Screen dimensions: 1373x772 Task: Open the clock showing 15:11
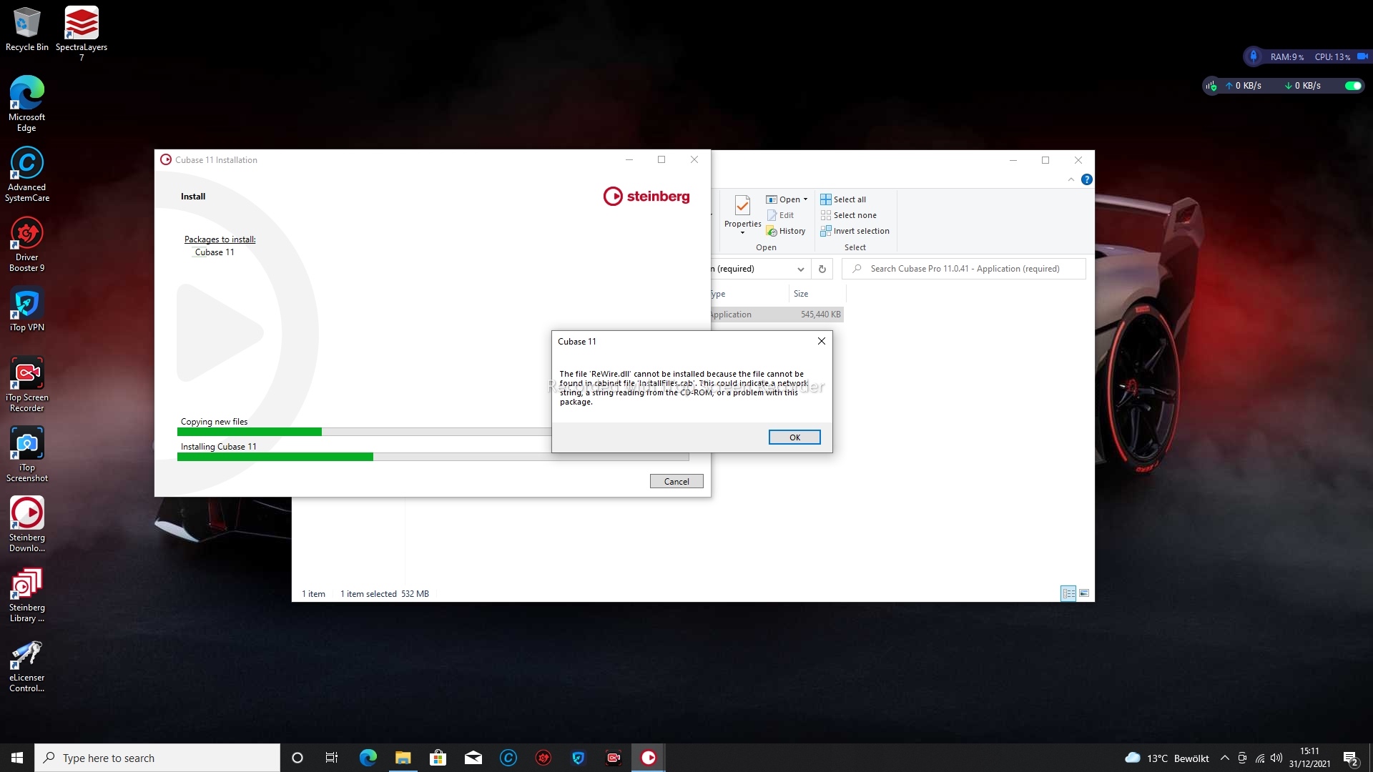tap(1309, 758)
